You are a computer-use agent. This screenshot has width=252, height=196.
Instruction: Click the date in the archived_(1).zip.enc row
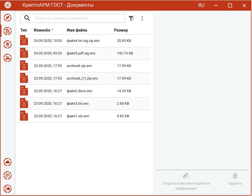pos(48,78)
